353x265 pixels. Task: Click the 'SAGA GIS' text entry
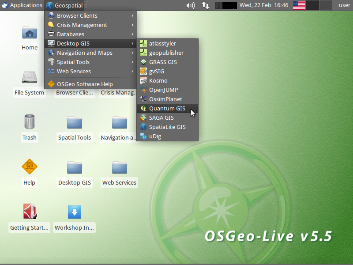[x=161, y=117]
